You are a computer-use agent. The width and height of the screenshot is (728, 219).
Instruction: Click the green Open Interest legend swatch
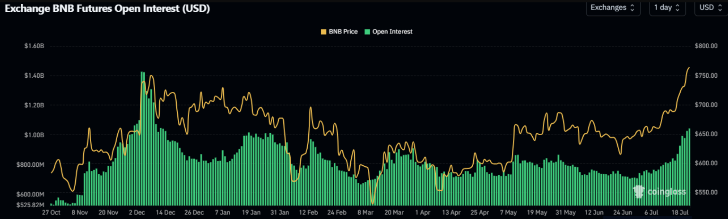(367, 32)
